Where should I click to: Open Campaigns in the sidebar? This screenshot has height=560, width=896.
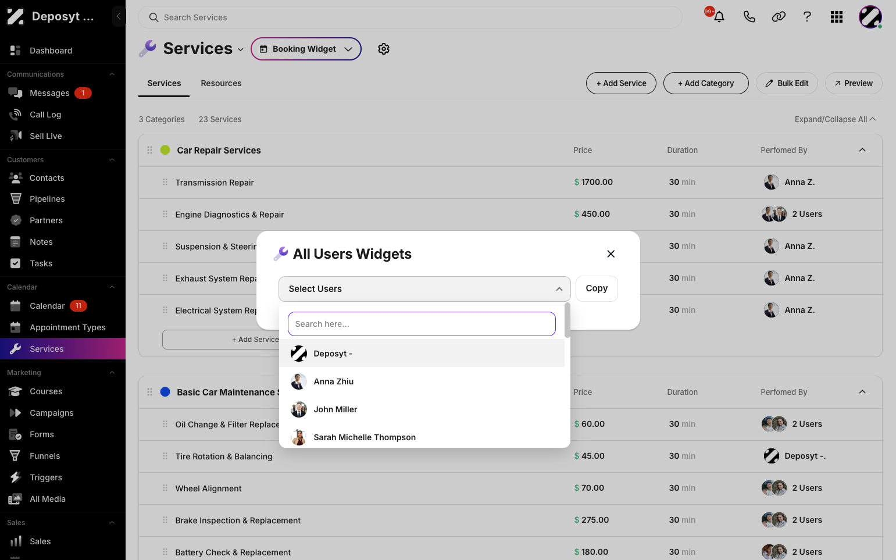pyautogui.click(x=63, y=413)
